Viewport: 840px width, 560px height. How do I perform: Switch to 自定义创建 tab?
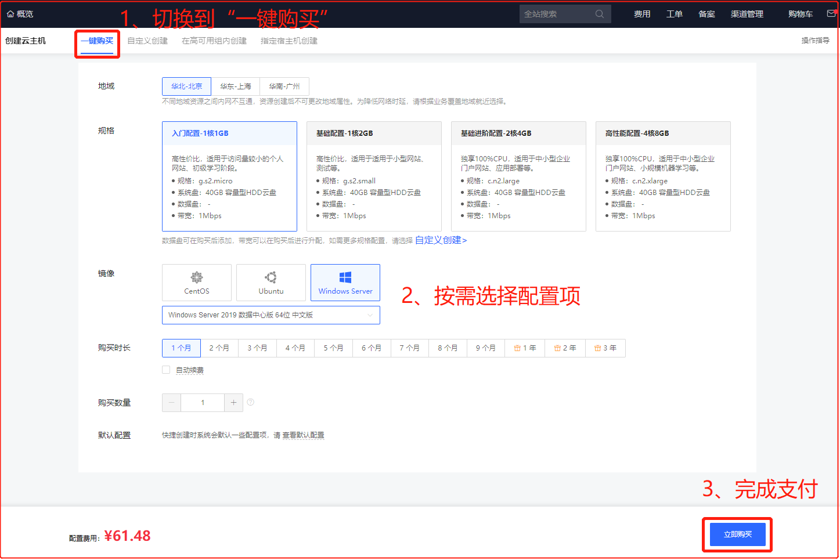(x=147, y=41)
